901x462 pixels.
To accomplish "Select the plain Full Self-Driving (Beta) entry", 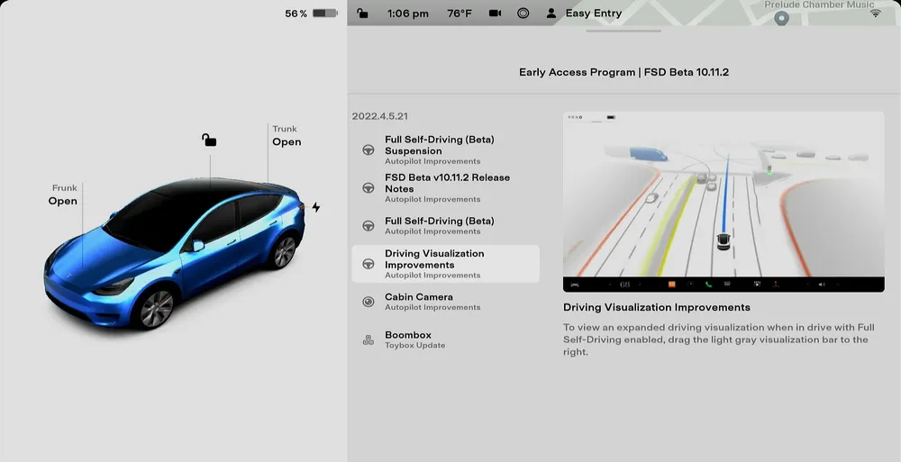I will click(x=446, y=225).
